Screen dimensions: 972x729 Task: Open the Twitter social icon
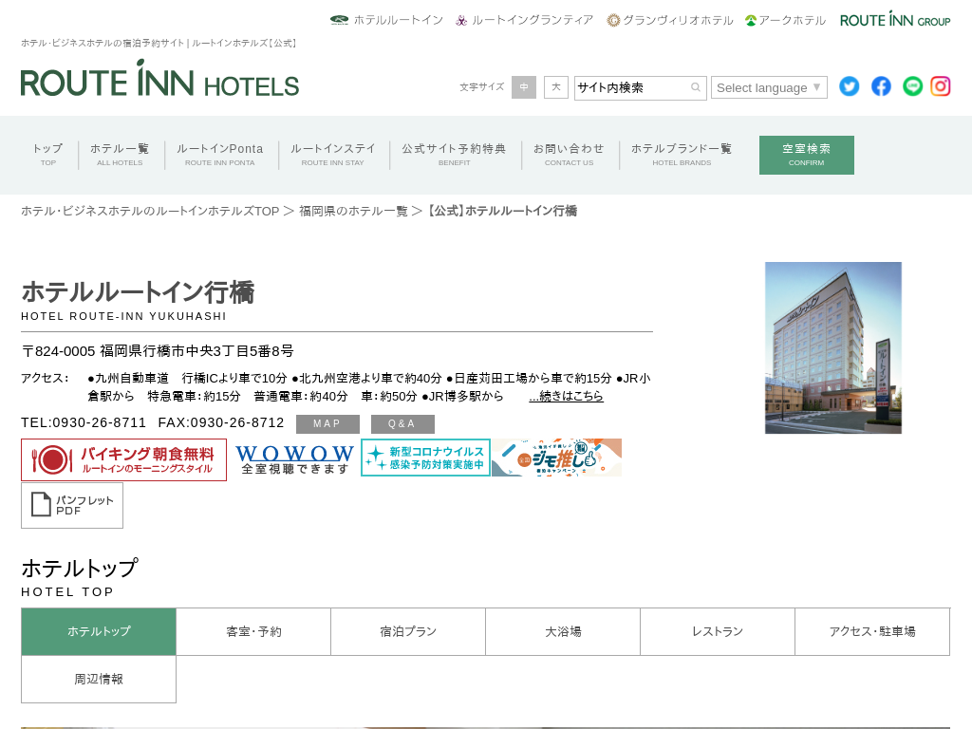850,86
